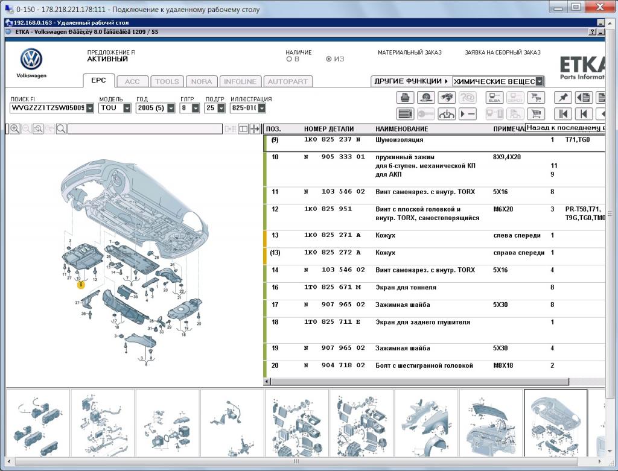Open the ИЛЛЮСТРАЦИЯ dropdown showing 825-010
This screenshot has height=471, width=618.
click(x=262, y=108)
